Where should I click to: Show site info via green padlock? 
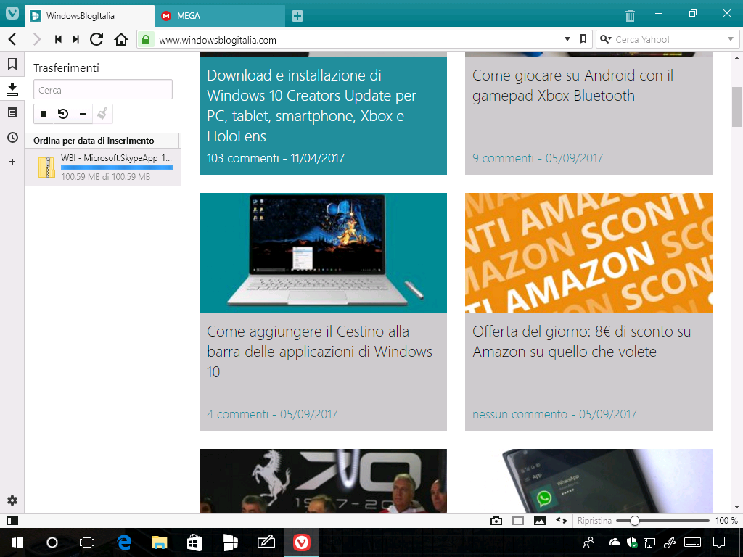point(146,39)
